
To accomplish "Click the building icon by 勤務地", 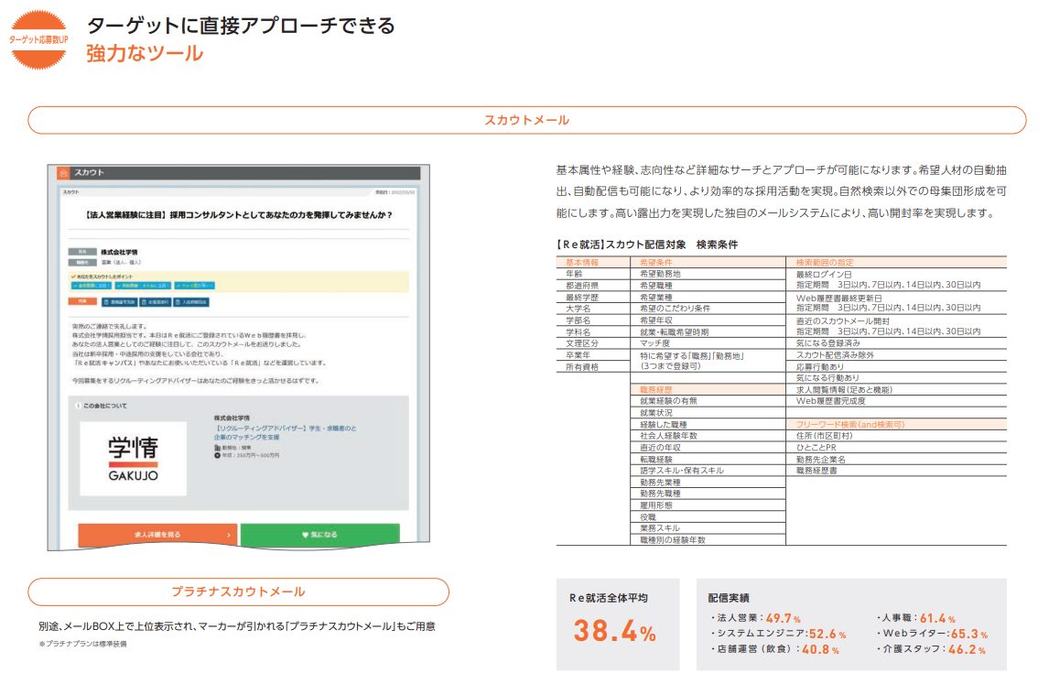I will tap(216, 447).
